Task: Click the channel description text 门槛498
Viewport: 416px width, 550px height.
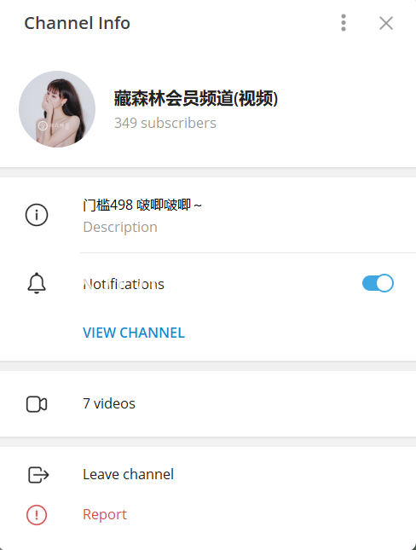Action: [x=142, y=205]
